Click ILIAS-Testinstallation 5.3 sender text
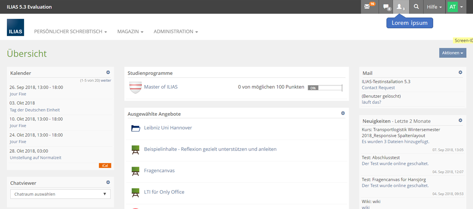The height and width of the screenshot is (209, 473). 386,81
